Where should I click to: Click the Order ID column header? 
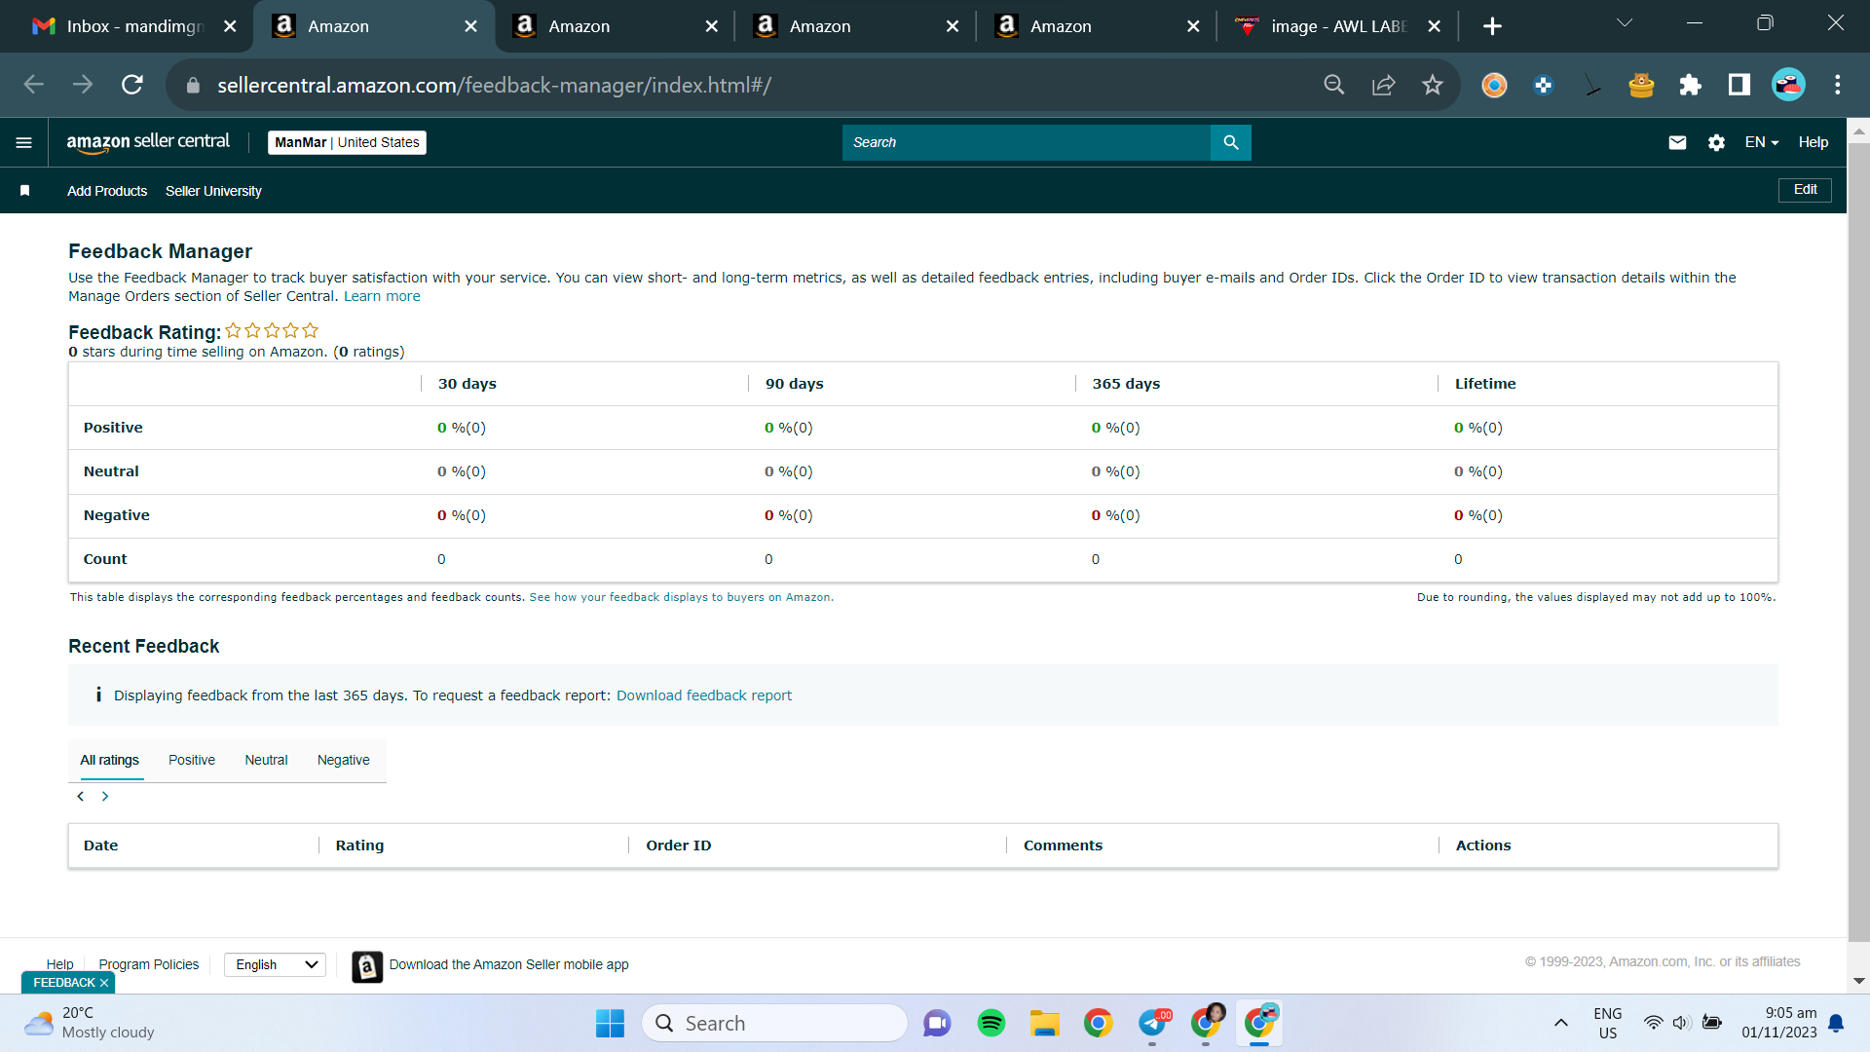(679, 845)
